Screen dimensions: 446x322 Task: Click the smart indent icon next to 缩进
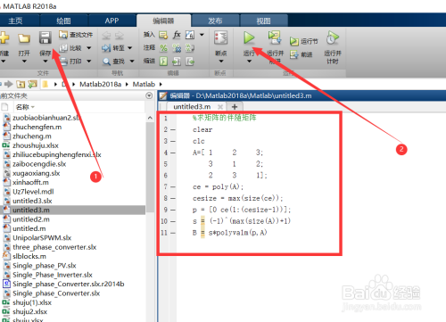click(163, 62)
